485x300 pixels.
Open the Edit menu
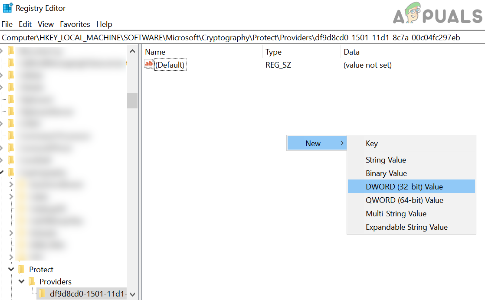[x=25, y=24]
